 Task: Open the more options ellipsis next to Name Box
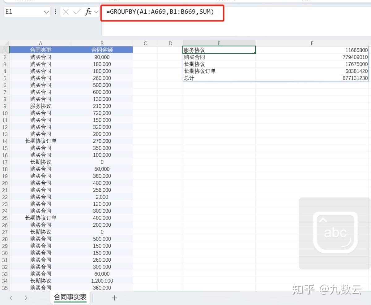55,12
